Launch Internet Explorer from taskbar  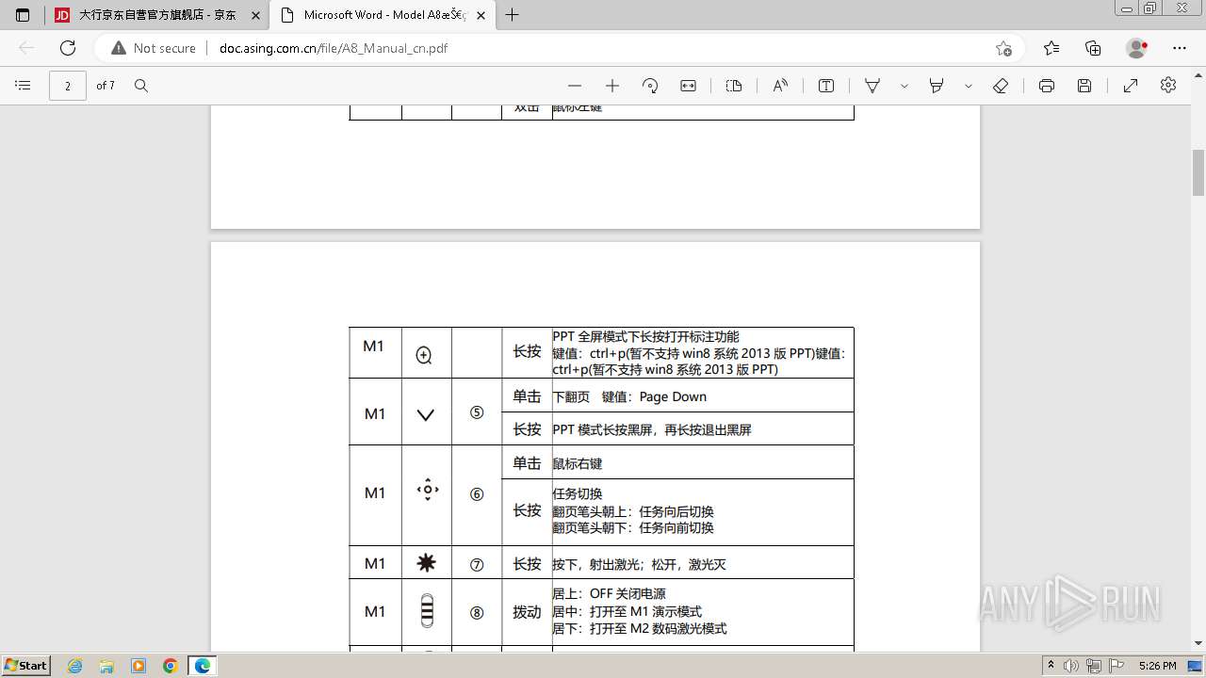[75, 666]
